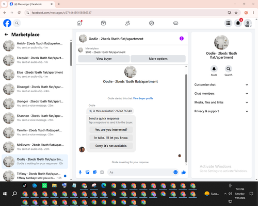
Task: Send a thumbs-up like
Action: click(184, 172)
